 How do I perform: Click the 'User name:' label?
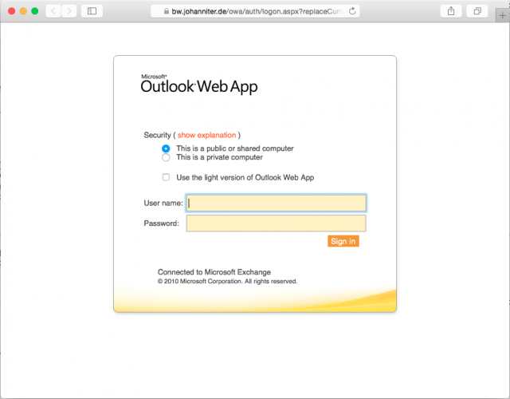point(163,203)
